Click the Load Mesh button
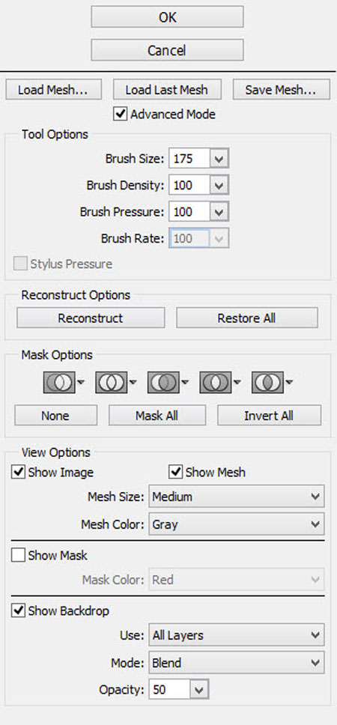 [x=53, y=90]
